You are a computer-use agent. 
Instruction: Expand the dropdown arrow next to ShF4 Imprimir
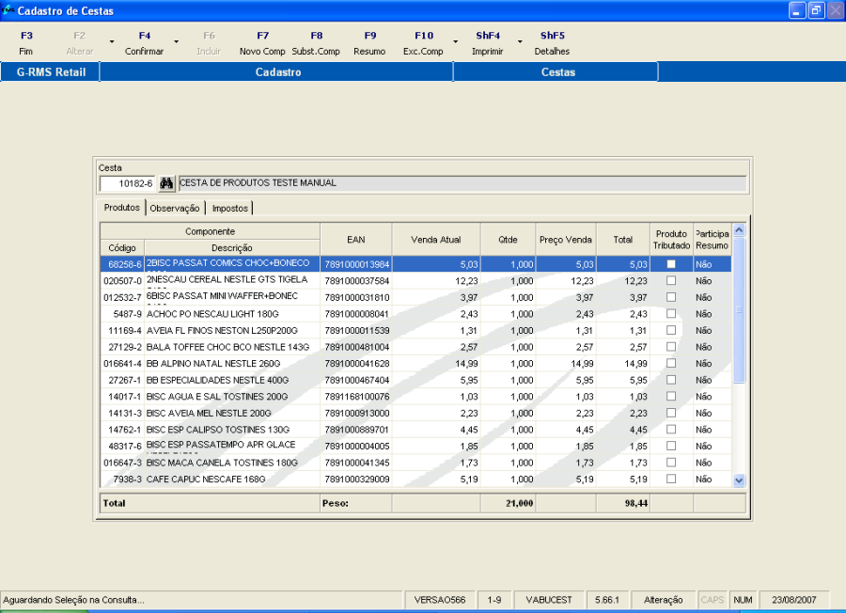(519, 42)
